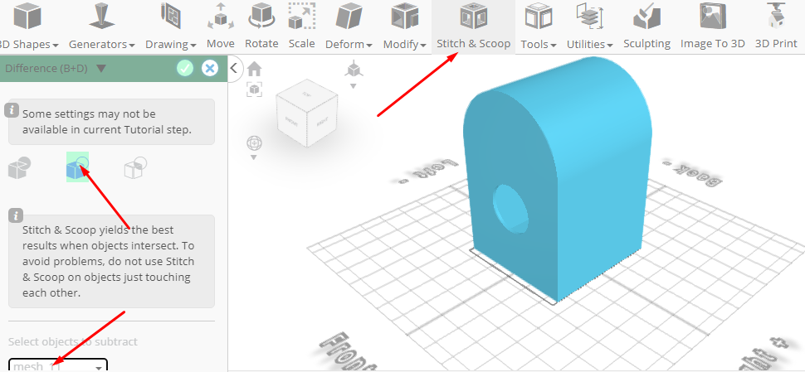Open the 3D Print tool

coord(776,26)
